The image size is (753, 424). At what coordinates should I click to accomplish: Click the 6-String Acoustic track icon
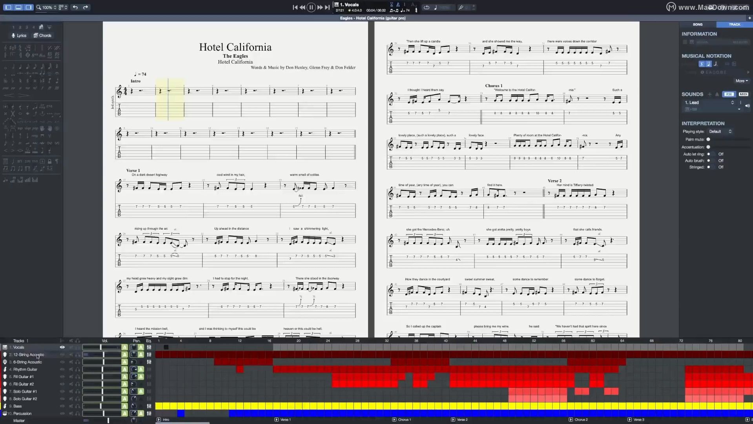click(x=5, y=362)
